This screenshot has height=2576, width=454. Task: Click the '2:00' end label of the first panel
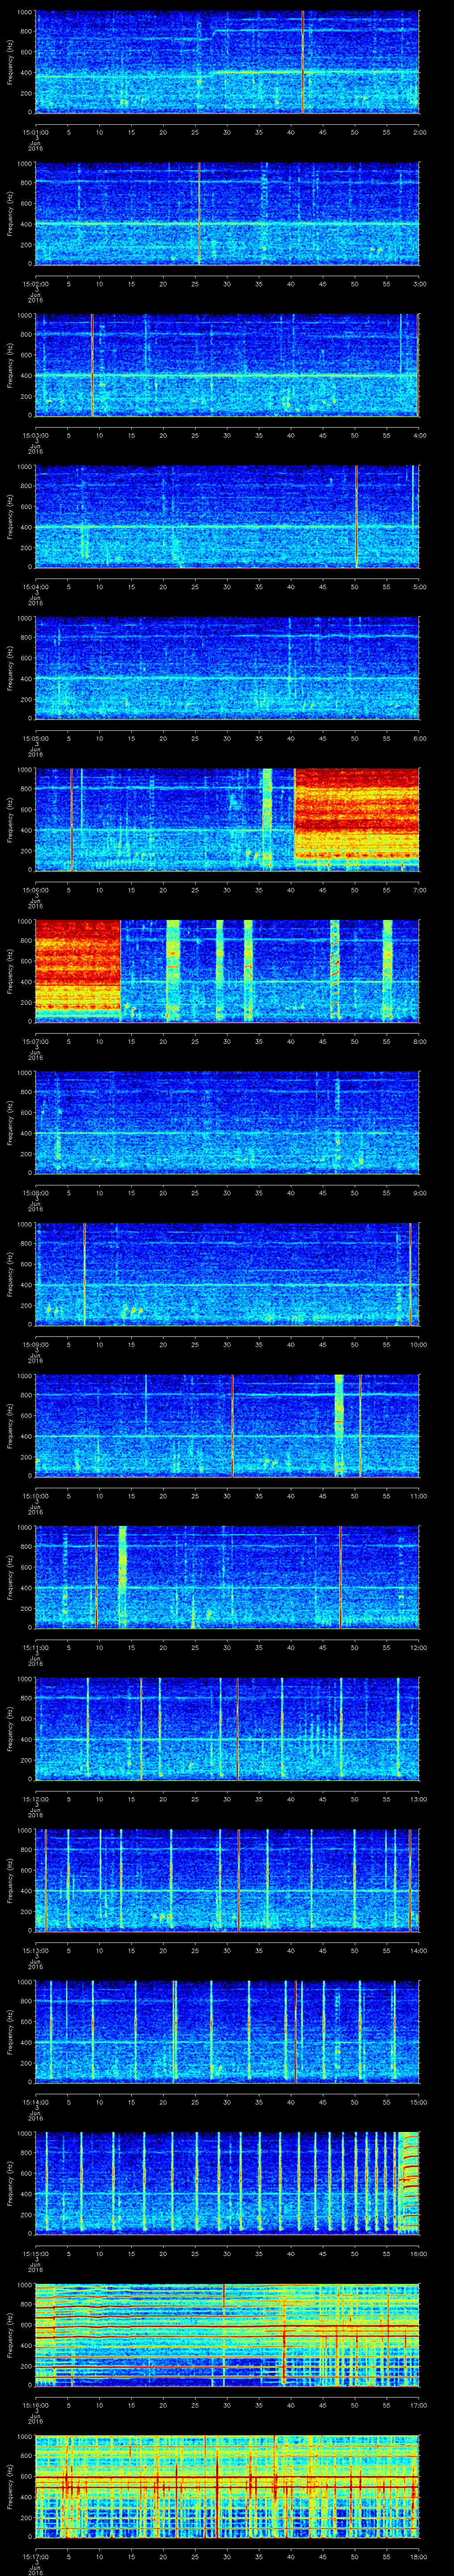419,132
